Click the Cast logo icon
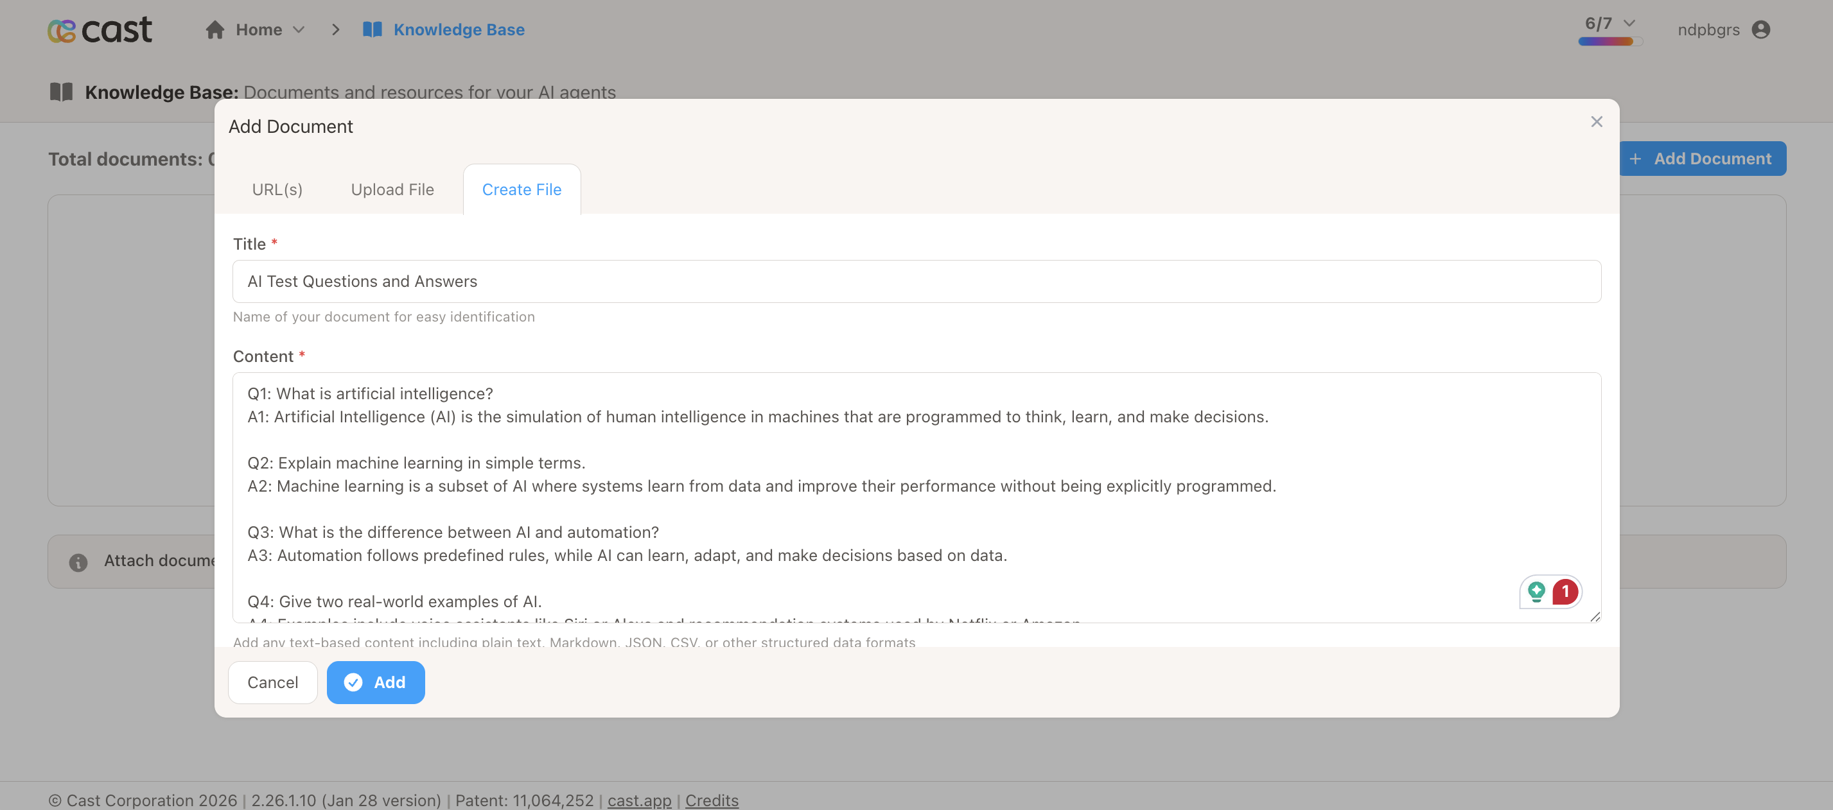The image size is (1833, 810). click(62, 30)
